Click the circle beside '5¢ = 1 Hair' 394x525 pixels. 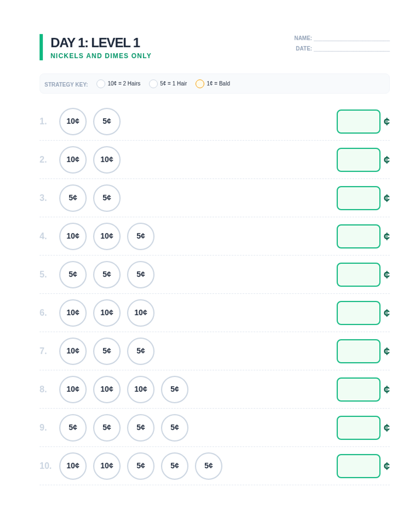(153, 84)
